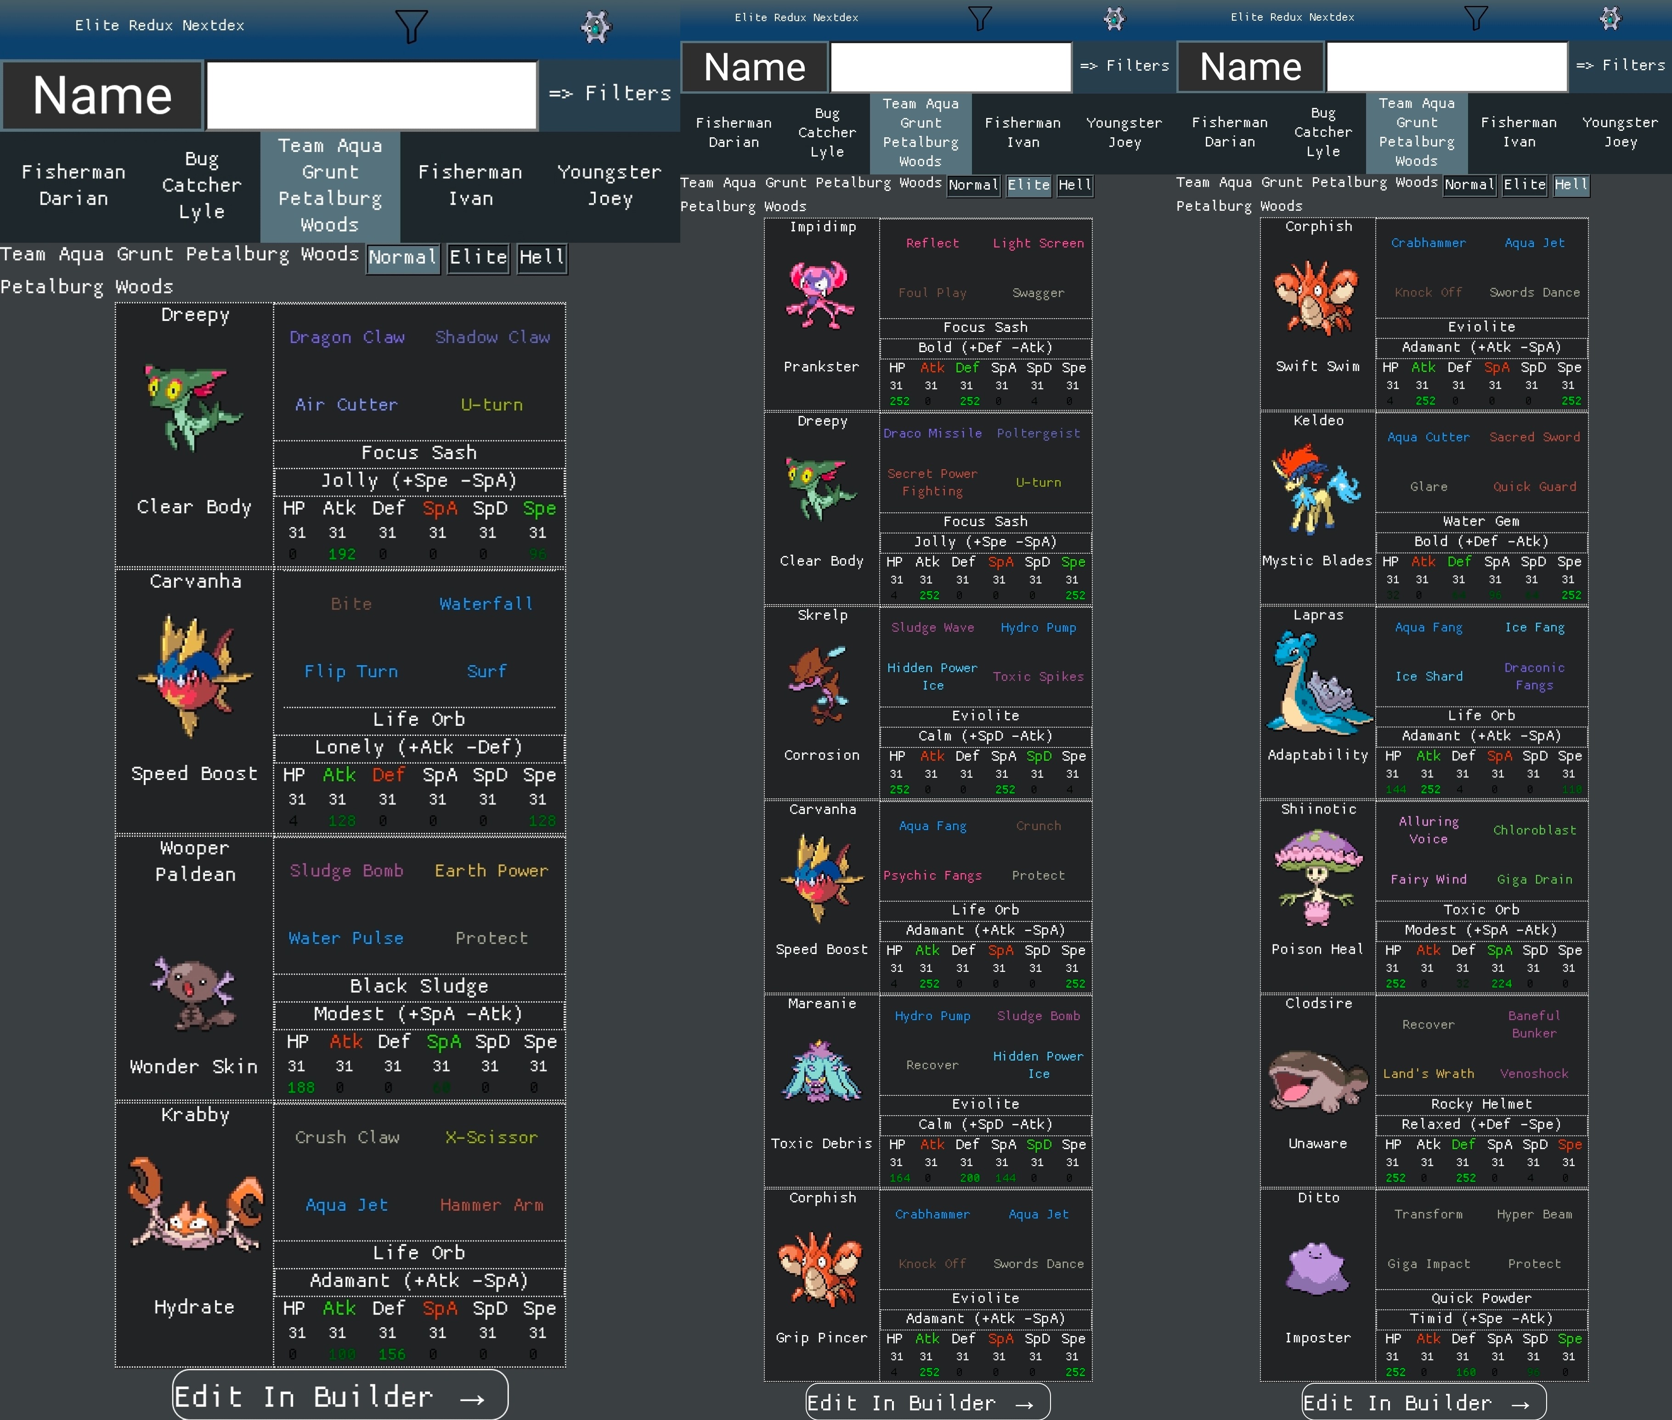Switch to Hell difficulty in left panel
The image size is (1672, 1420).
click(x=542, y=258)
